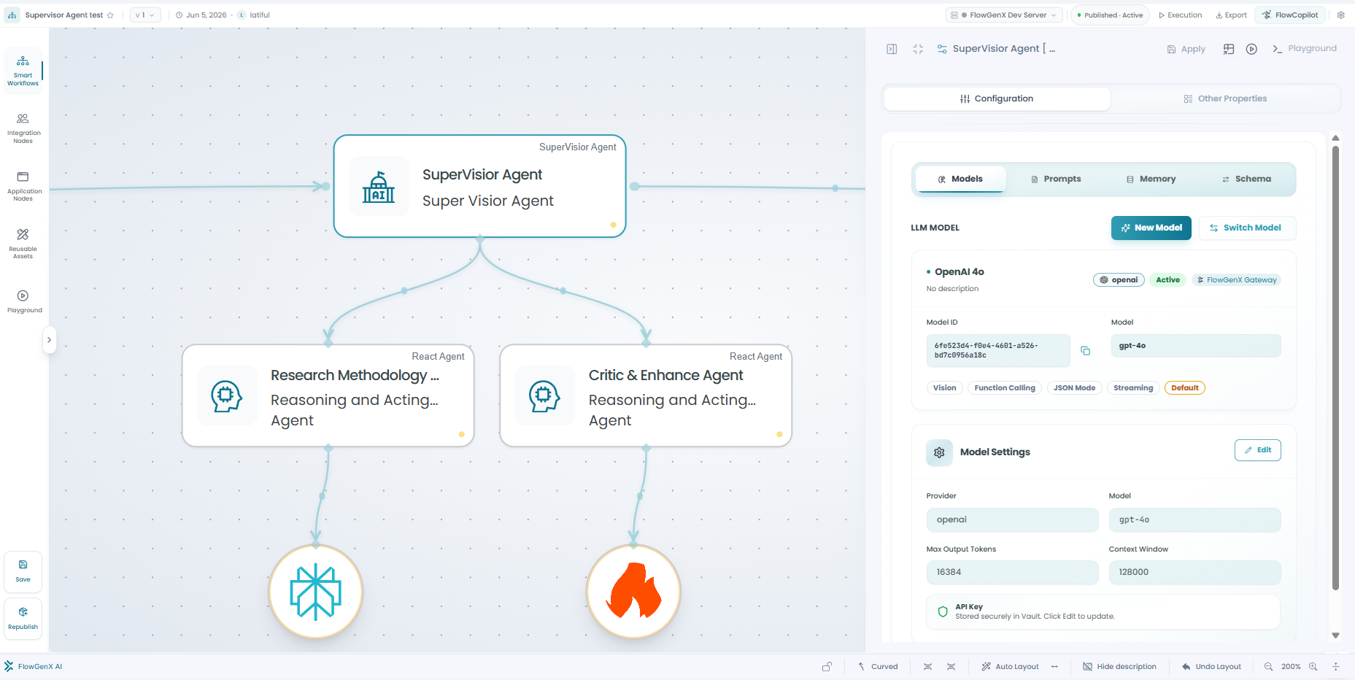The height and width of the screenshot is (680, 1355).
Task: Open Playground from panel header
Action: pyautogui.click(x=1305, y=49)
